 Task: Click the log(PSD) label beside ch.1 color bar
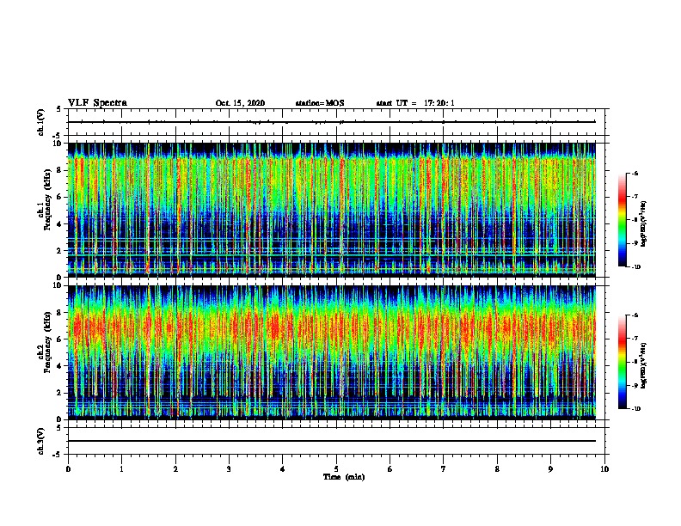[x=644, y=224]
